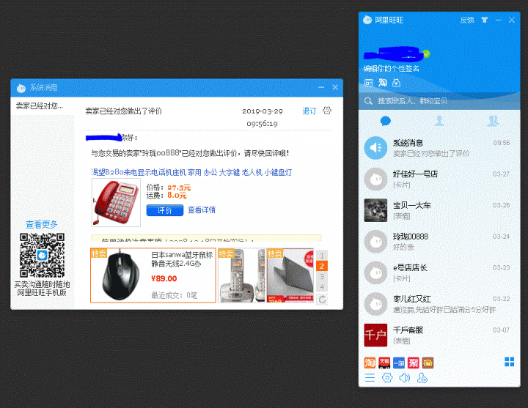The height and width of the screenshot is (408, 528).
Task: Open the blue 一淘 app icon at bottom
Action: 399,363
